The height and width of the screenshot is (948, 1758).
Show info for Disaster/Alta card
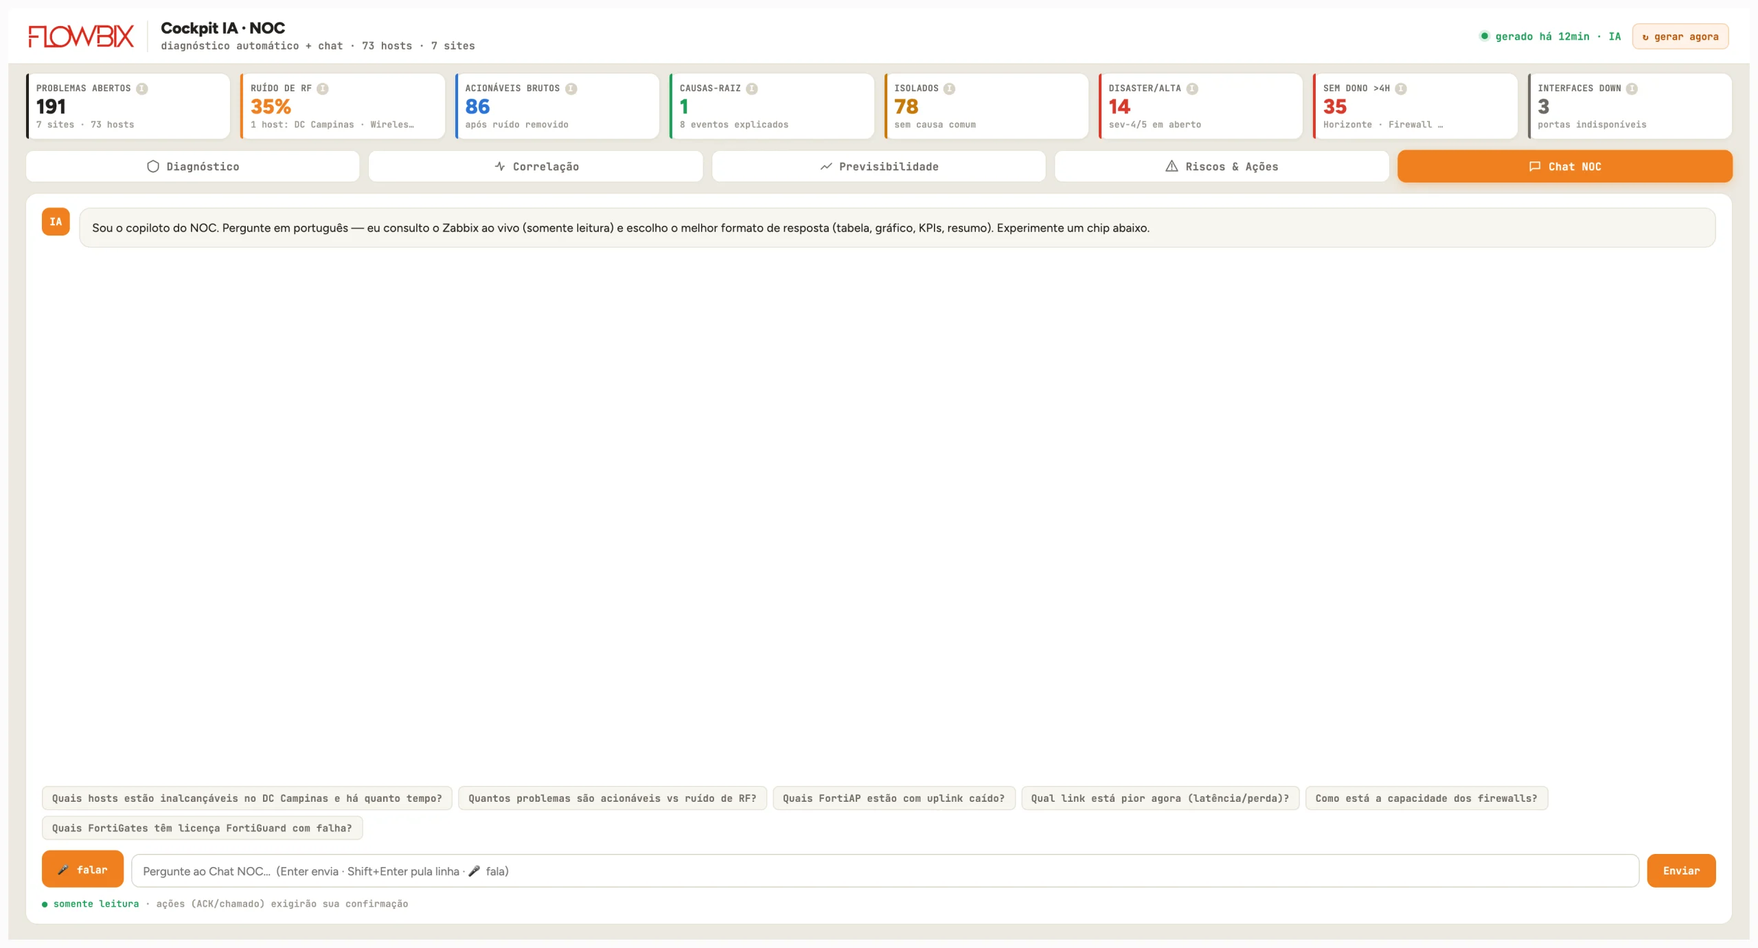click(1192, 89)
